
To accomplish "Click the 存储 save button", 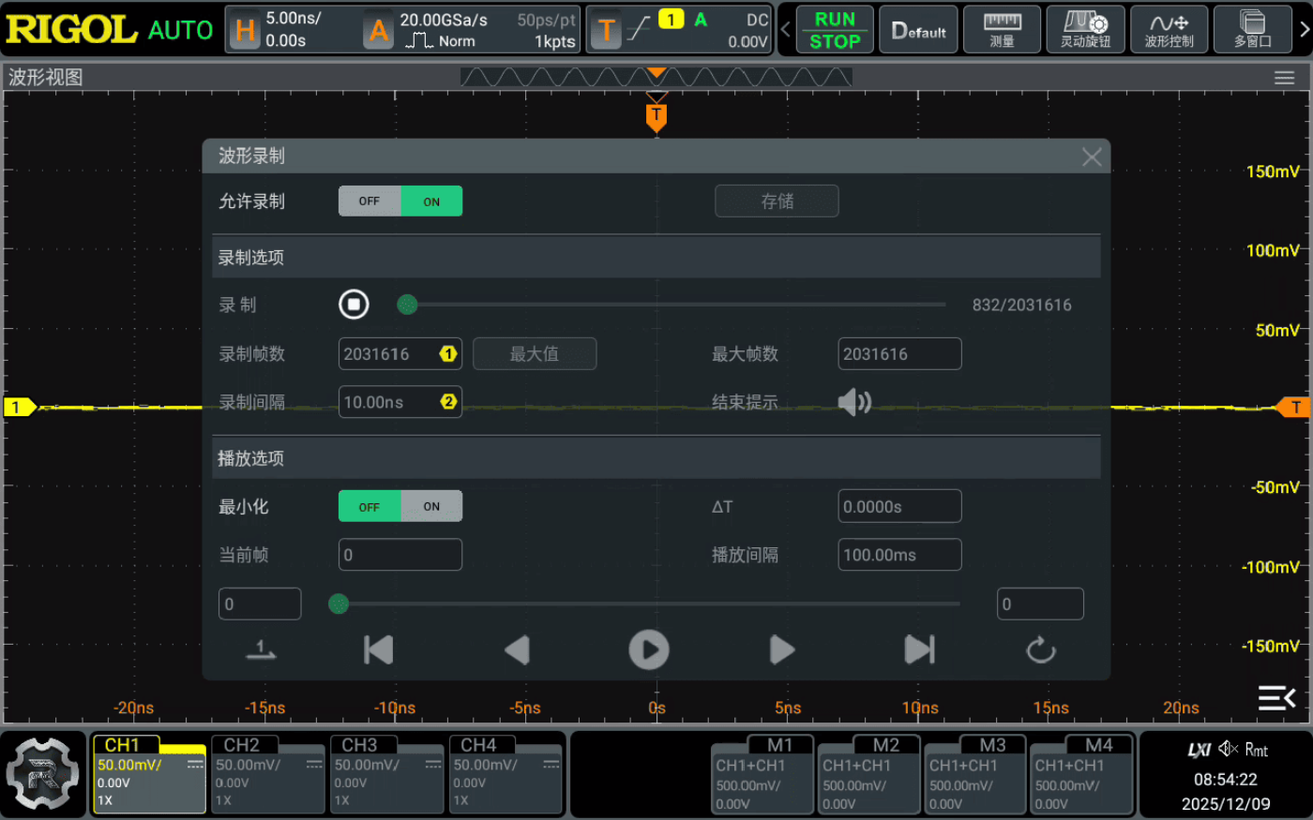I will click(777, 201).
